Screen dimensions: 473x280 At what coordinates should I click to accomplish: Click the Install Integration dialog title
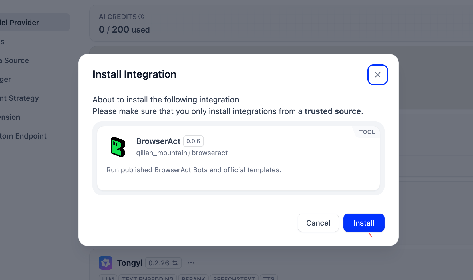point(134,74)
